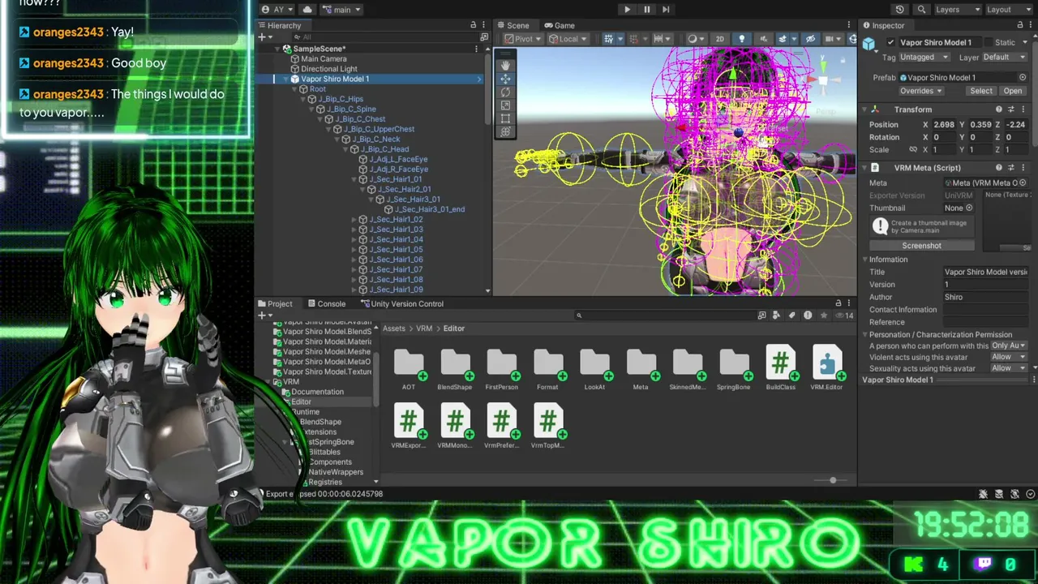The width and height of the screenshot is (1038, 584).
Task: Select the Rect tool in Scene toolbar
Action: pyautogui.click(x=505, y=118)
